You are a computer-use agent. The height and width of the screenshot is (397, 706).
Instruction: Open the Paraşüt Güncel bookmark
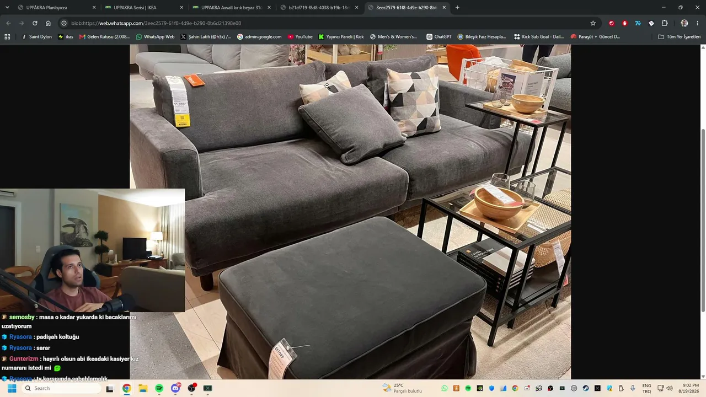[595, 37]
